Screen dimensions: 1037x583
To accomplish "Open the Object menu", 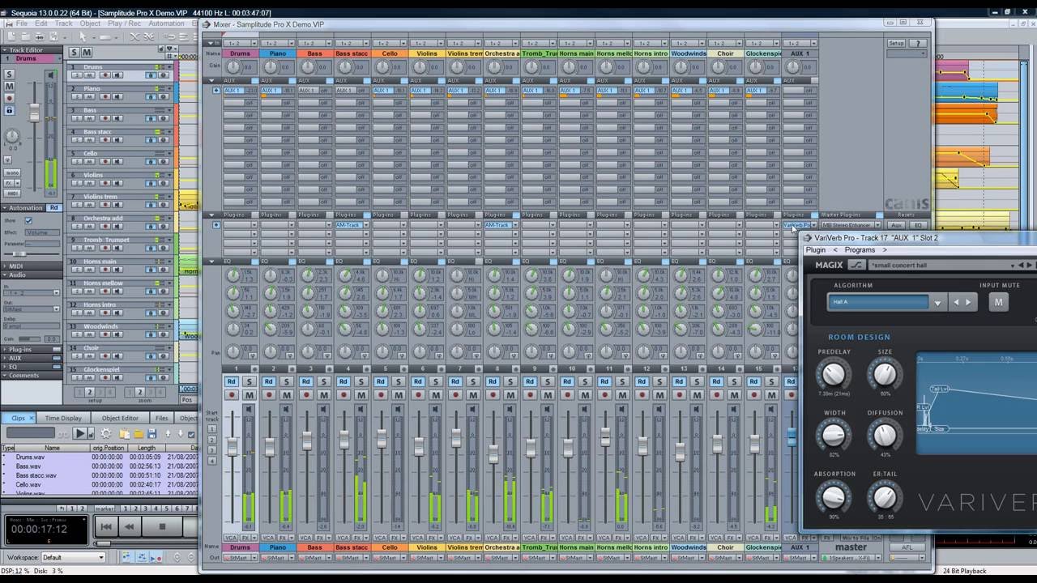I will coord(90,23).
